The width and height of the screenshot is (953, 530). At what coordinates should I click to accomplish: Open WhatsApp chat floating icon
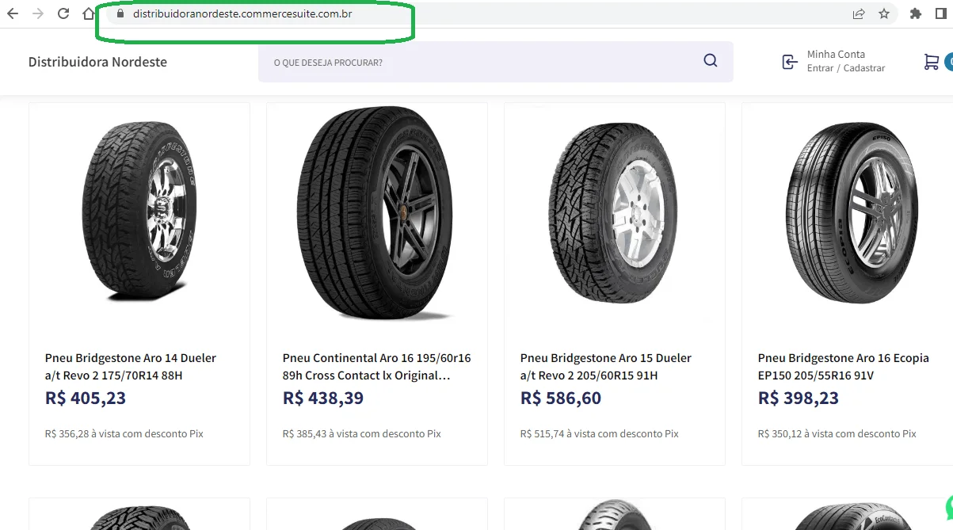click(x=949, y=507)
